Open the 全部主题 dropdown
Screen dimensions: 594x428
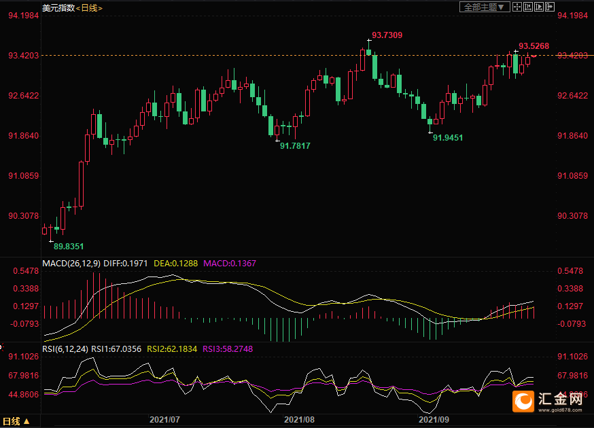pyautogui.click(x=484, y=7)
